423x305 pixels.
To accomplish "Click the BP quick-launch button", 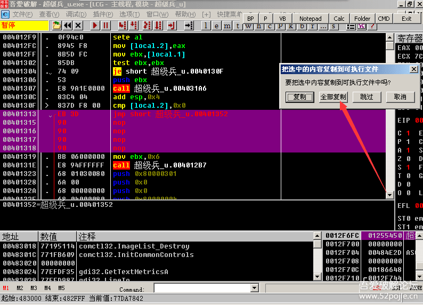I will click(x=250, y=19).
